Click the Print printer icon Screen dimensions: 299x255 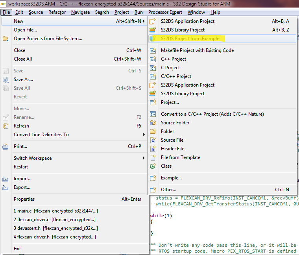click(x=6, y=146)
